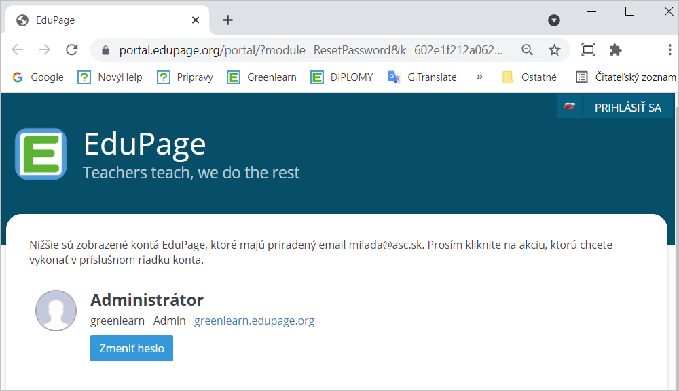Viewport: 679px width, 391px height.
Task: Click the back navigation arrow
Action: click(x=18, y=49)
